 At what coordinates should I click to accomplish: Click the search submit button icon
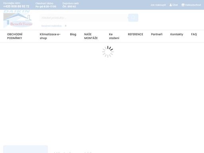click(133, 18)
